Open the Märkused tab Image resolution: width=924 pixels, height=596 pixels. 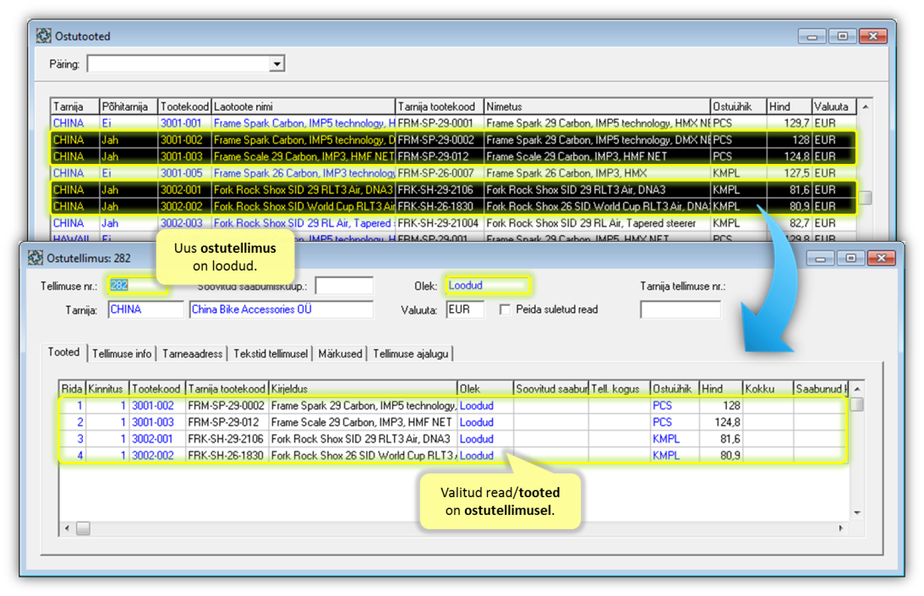[340, 353]
